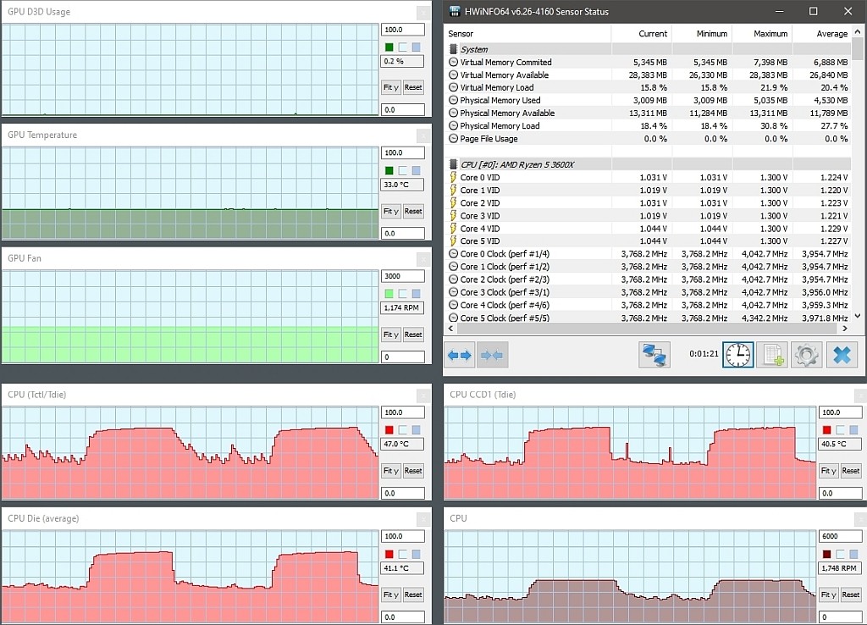Click the expand sensor columns arrows icon
Screen dimensions: 867x625
(x=460, y=355)
